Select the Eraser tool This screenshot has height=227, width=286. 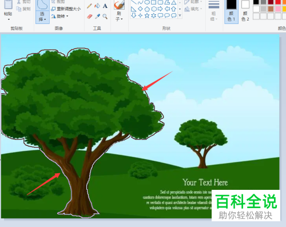pyautogui.click(x=89, y=17)
